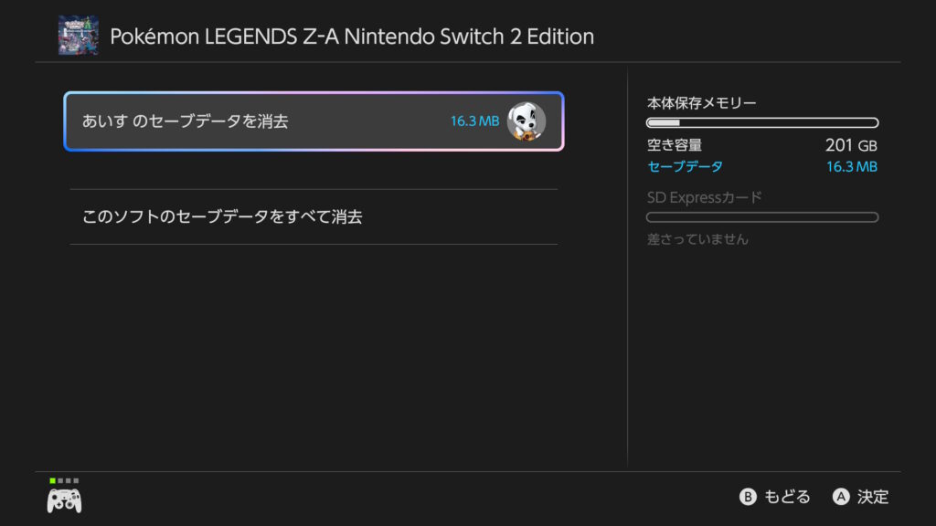Click the controller icon in the footer
Screen dimensions: 936x526
tap(64, 500)
